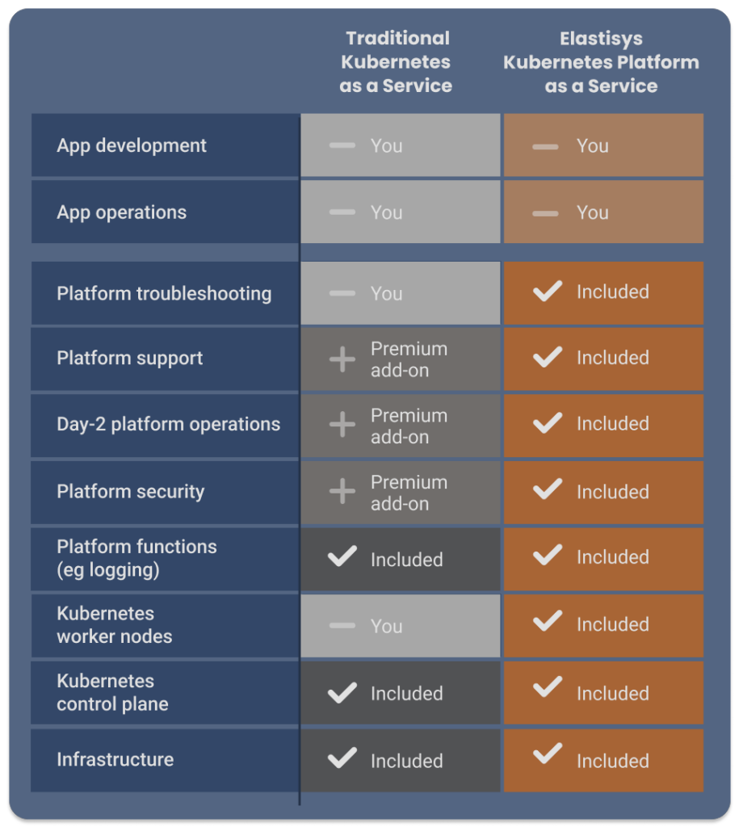Screen dimensions: 739x827
Task: Click the traditional checkmark for Infrastructure
Action: 342,758
